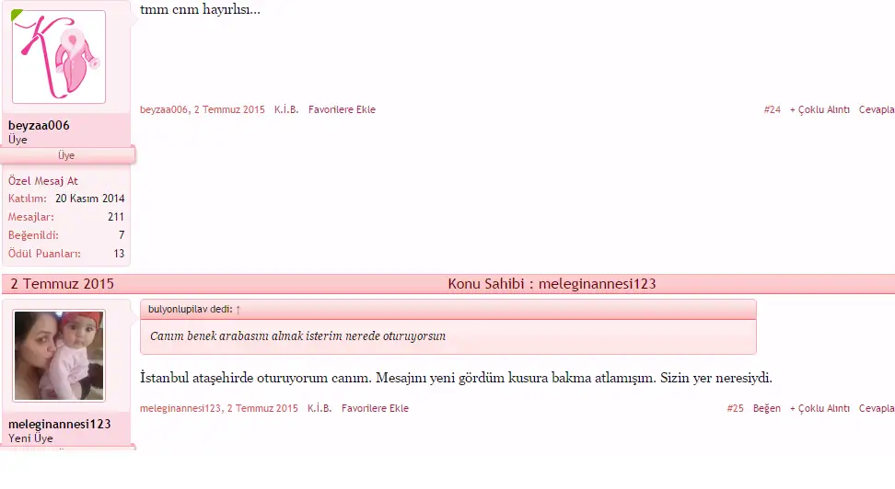
Task: Select 'Favorilere Ekle' on post #24
Action: point(342,109)
